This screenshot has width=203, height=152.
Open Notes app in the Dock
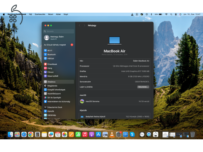44,135
